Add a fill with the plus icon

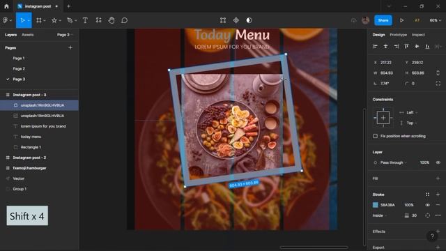click(438, 178)
